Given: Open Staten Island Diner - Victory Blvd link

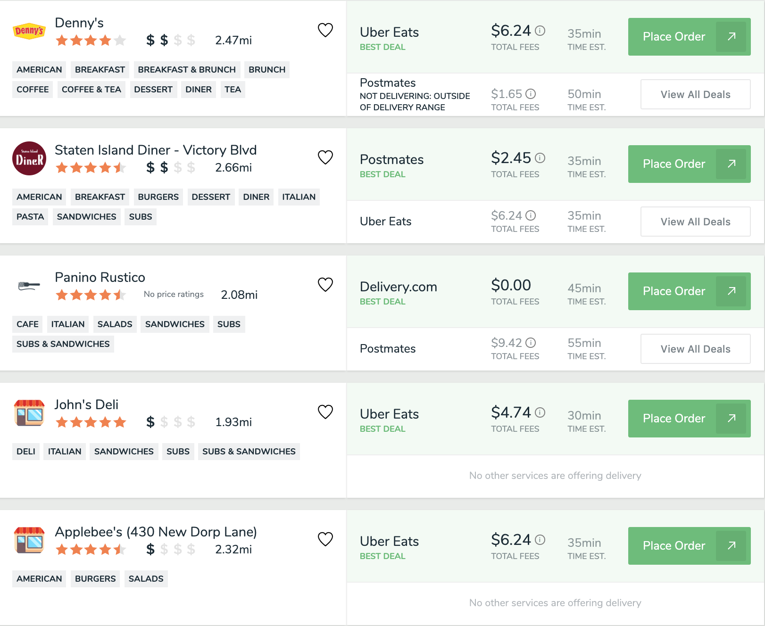Looking at the screenshot, I should coord(156,150).
